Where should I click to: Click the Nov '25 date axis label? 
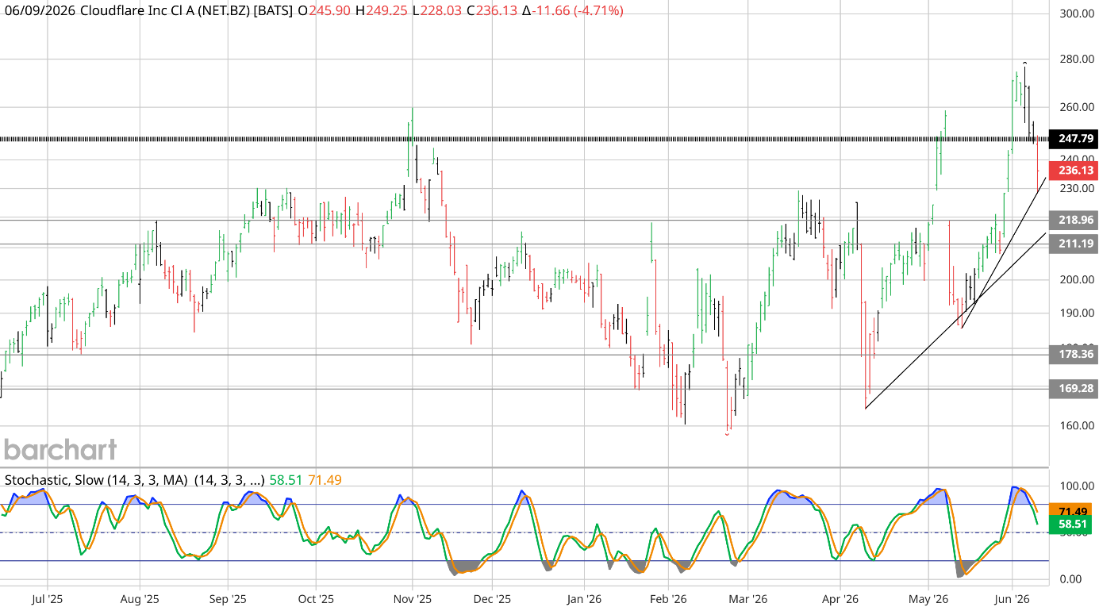pyautogui.click(x=413, y=599)
